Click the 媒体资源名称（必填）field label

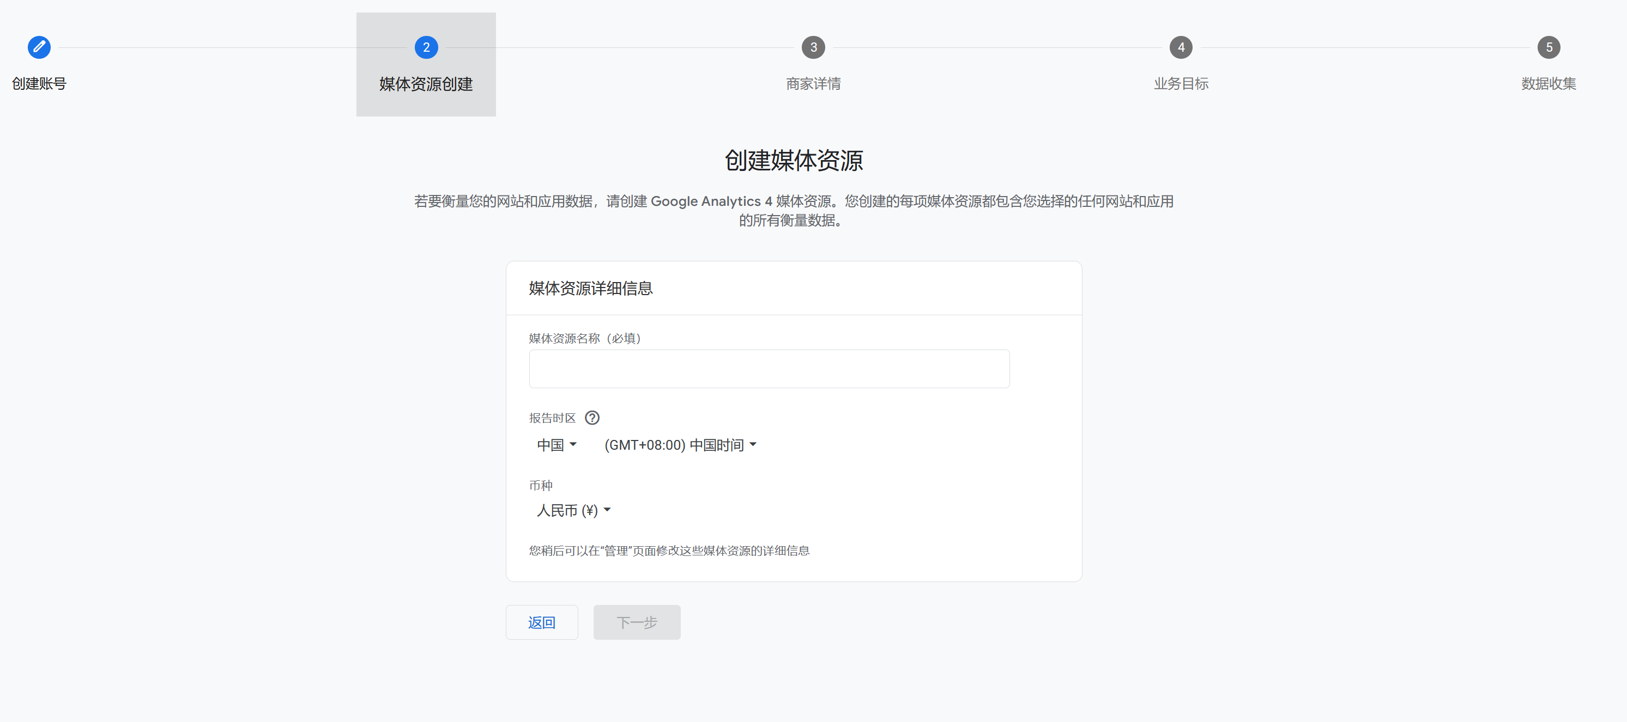[x=585, y=338]
